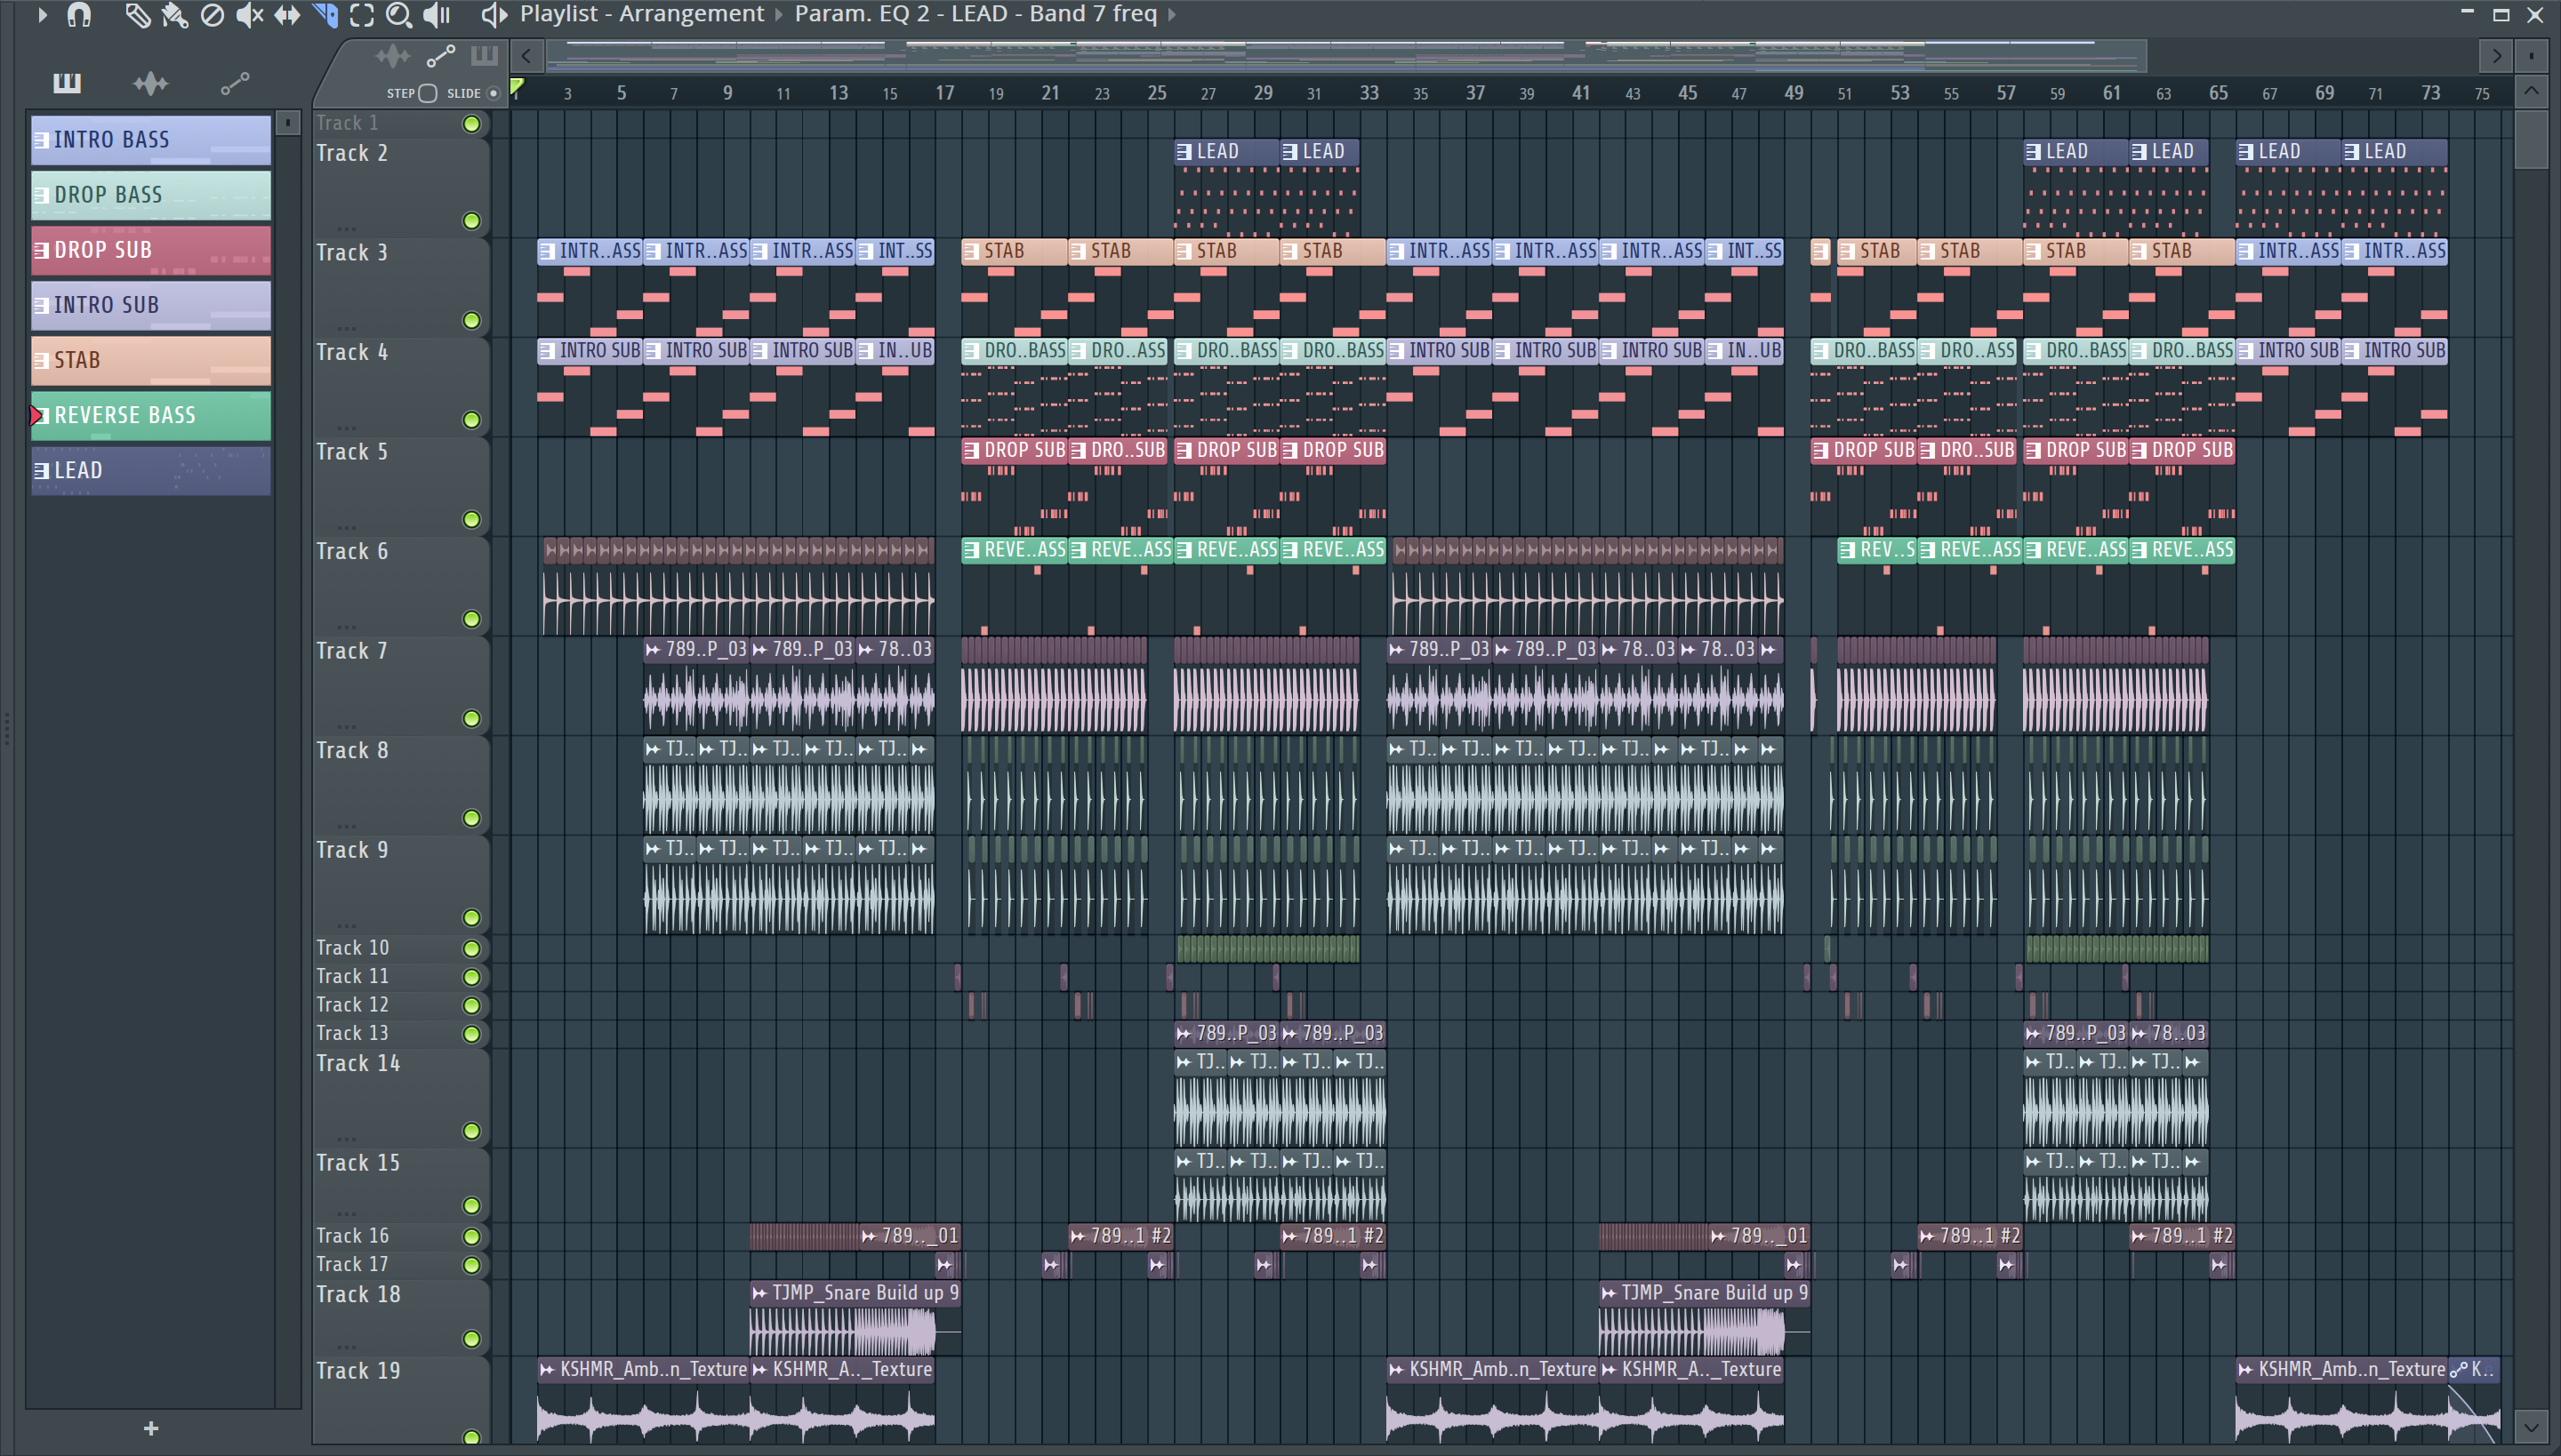Select the Playback speaker tool
Image resolution: width=2561 pixels, height=1456 pixels.
point(436,15)
